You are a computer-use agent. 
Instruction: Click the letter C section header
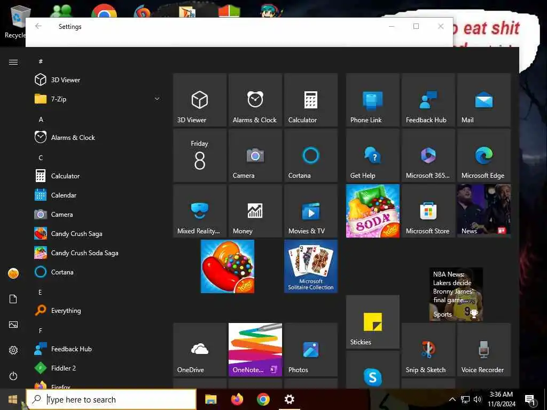[x=41, y=157]
